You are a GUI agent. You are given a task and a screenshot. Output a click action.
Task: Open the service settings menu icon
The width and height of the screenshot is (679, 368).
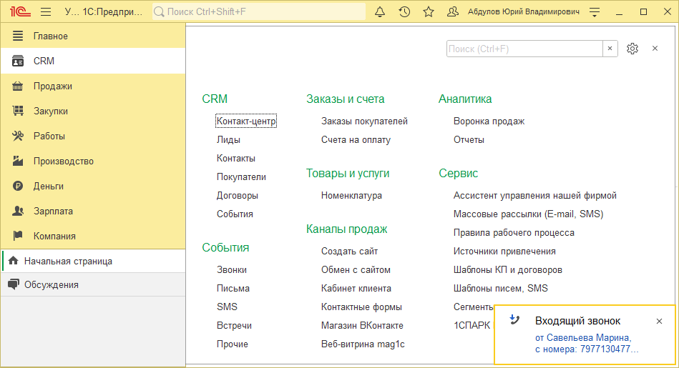(x=595, y=12)
